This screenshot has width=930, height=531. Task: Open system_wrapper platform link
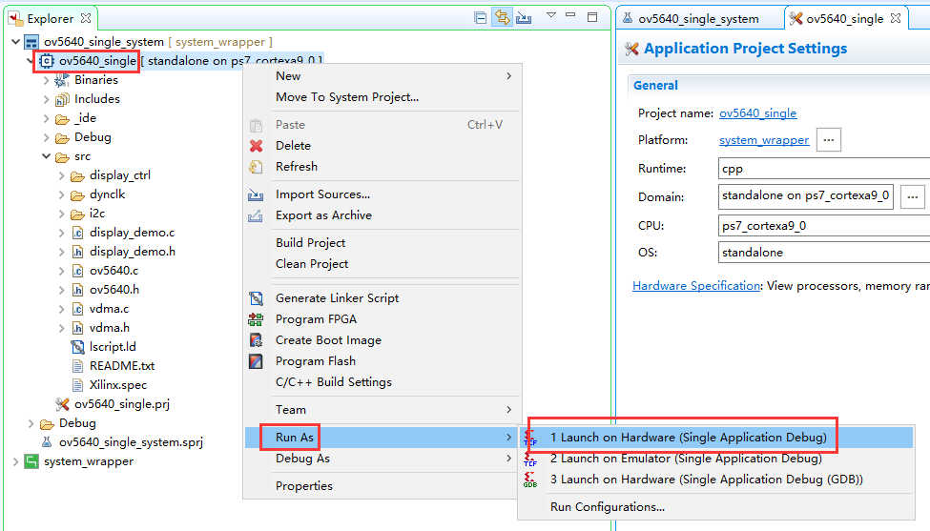coord(764,140)
